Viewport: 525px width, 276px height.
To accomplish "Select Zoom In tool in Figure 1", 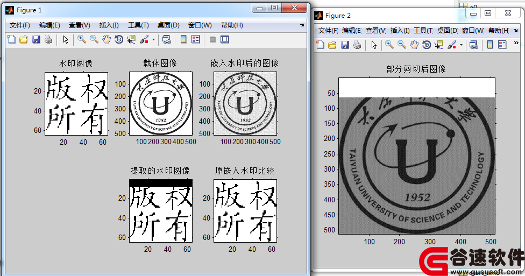I will coord(81,39).
